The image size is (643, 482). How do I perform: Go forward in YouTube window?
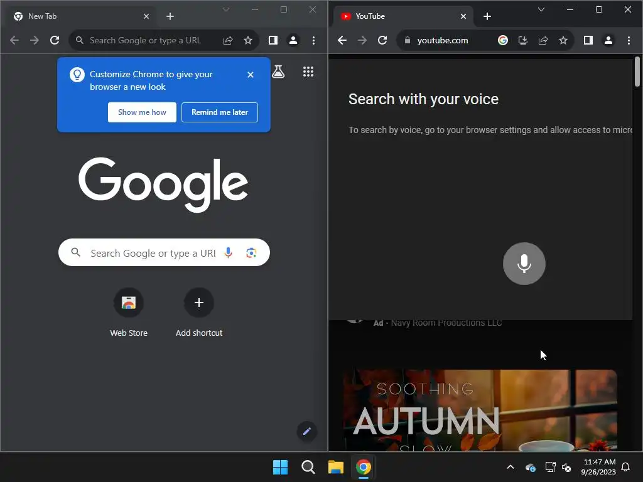tap(362, 40)
